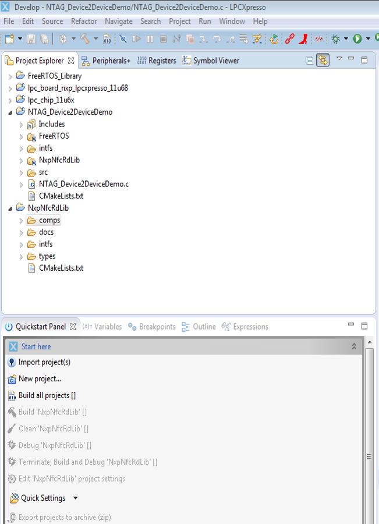Toggle Link with Editor in Project Explorer
The height and width of the screenshot is (524, 379).
(323, 60)
